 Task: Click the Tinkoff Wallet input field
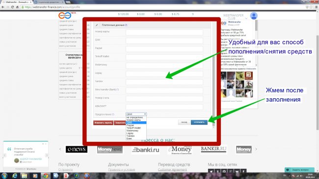click(164, 57)
